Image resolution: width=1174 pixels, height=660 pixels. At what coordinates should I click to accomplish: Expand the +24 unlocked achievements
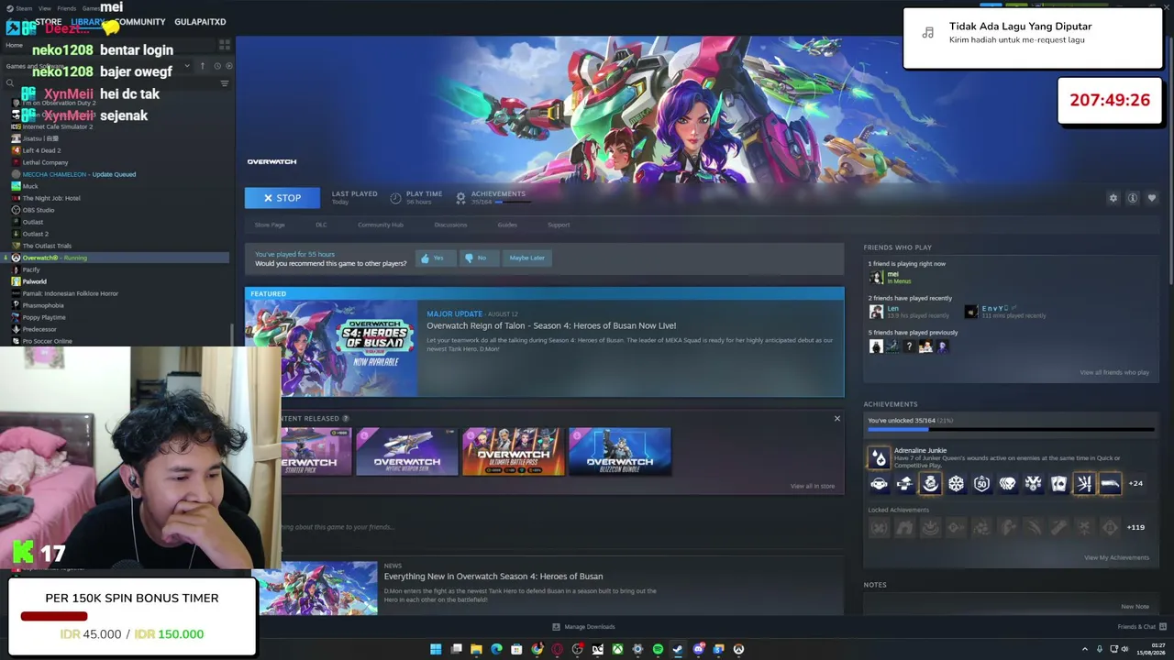click(x=1135, y=483)
